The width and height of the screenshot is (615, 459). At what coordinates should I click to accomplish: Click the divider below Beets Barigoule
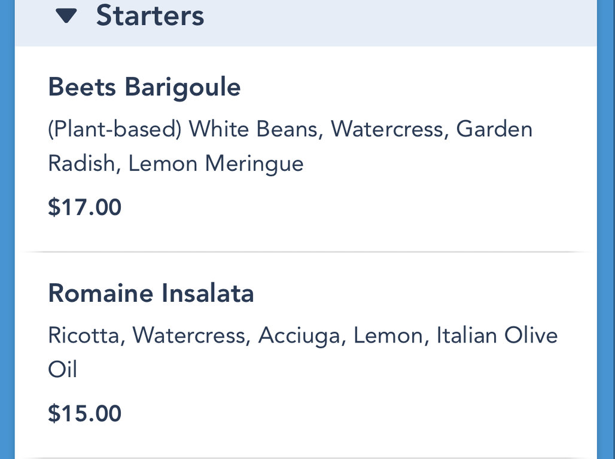click(306, 252)
